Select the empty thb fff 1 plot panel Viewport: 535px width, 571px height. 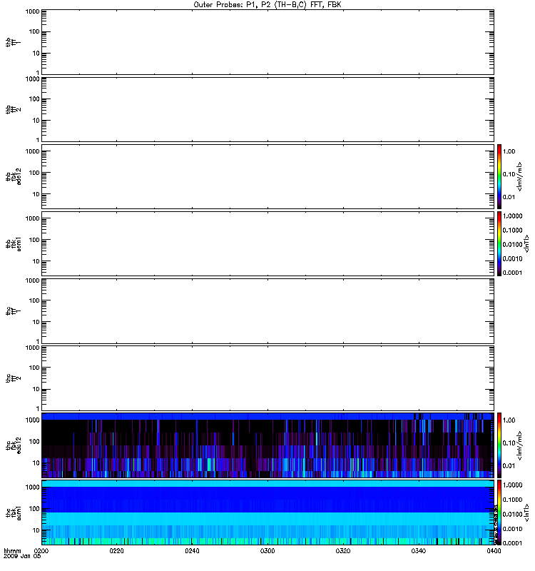(x=268, y=42)
